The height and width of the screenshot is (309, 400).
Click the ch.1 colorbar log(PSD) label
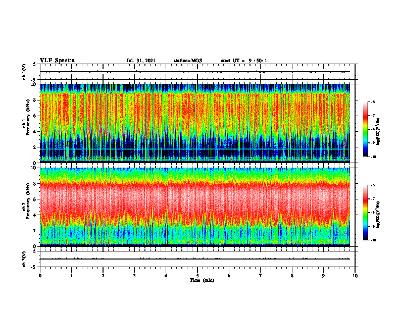(x=379, y=132)
